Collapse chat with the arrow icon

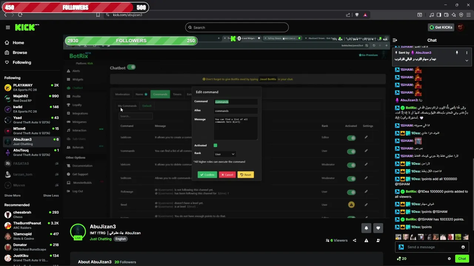pyautogui.click(x=395, y=40)
